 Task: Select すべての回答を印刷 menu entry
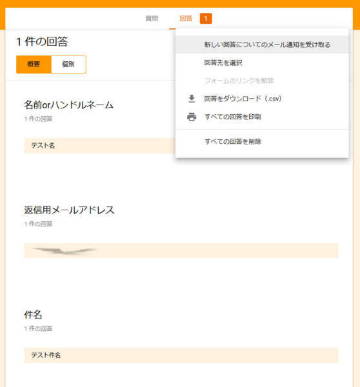[262, 117]
